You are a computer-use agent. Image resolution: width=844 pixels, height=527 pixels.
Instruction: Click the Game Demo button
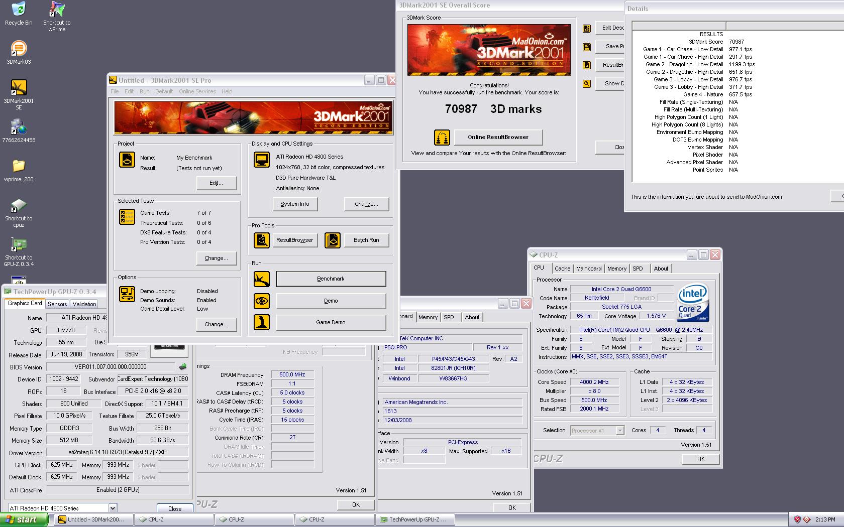[x=331, y=322]
